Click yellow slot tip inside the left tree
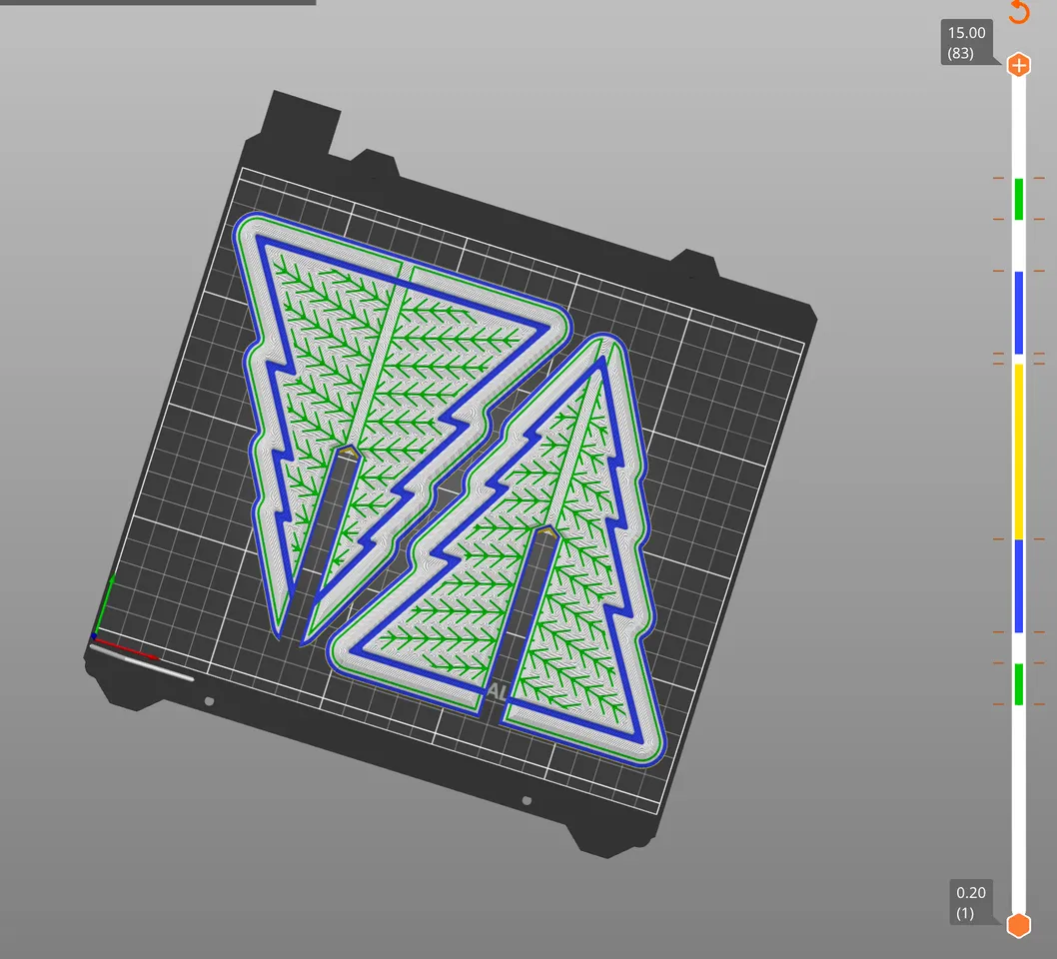The image size is (1057, 959). (x=349, y=453)
